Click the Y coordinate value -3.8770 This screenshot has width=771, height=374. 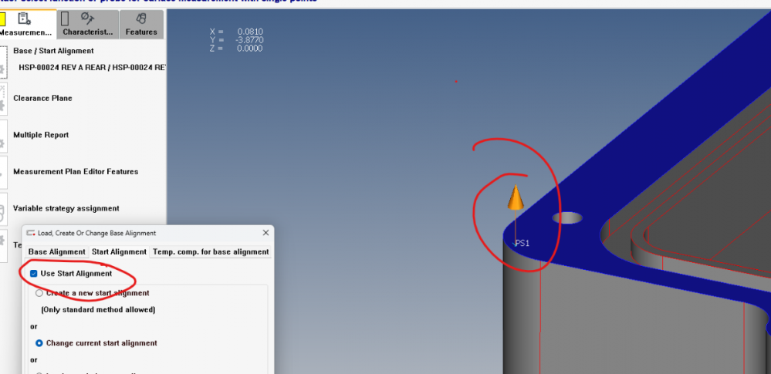[x=248, y=40]
